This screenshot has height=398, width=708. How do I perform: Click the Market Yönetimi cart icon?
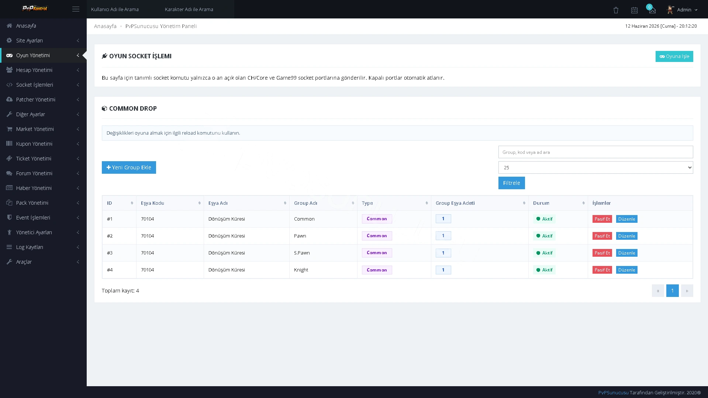[9, 129]
